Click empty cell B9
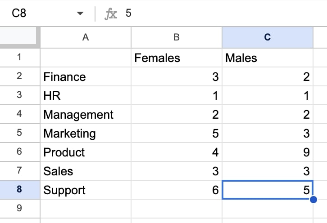Viewport: 327px width, 223px height. (177, 209)
